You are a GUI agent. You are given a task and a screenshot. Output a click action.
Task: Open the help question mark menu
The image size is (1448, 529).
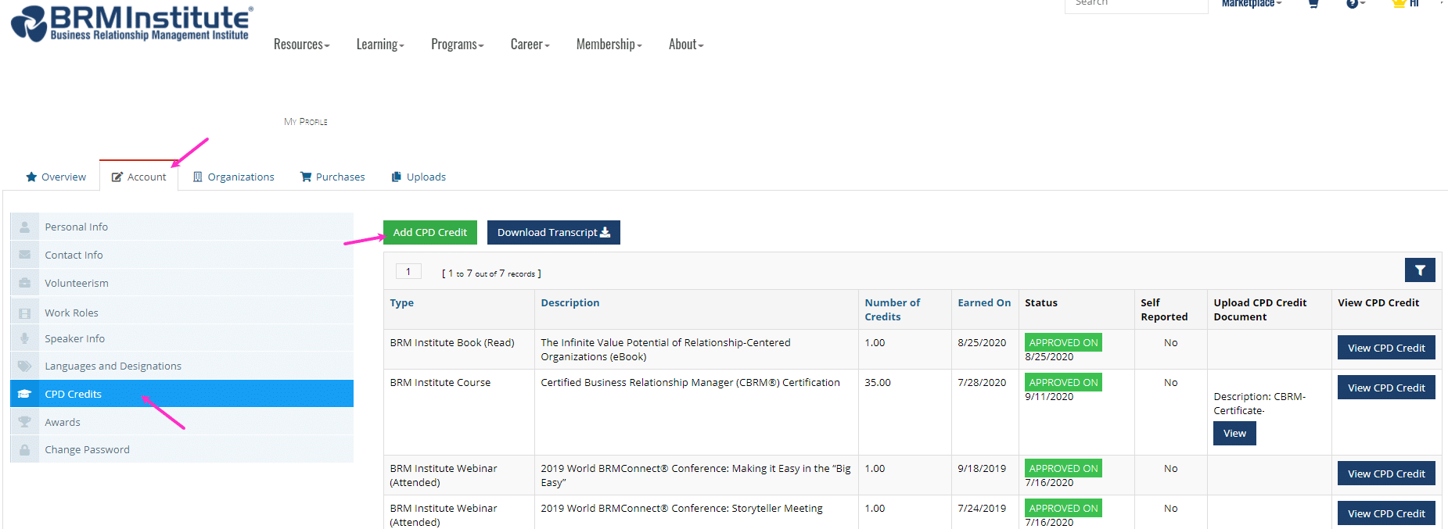pyautogui.click(x=1356, y=4)
